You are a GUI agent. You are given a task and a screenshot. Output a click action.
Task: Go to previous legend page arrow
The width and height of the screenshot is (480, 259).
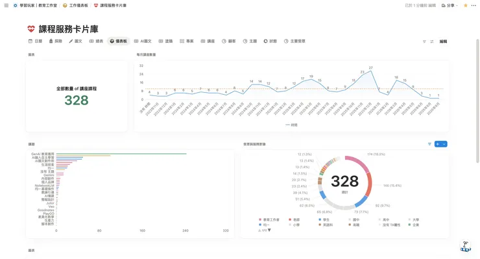pos(259,230)
